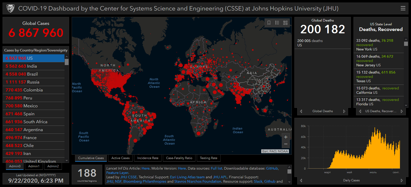Screen dimensions: 411x187
Task: Go to next Global Deaths panel arrow
Action: [344, 111]
